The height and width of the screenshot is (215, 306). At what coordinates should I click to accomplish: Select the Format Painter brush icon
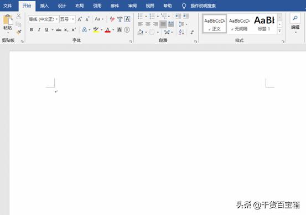click(x=19, y=32)
